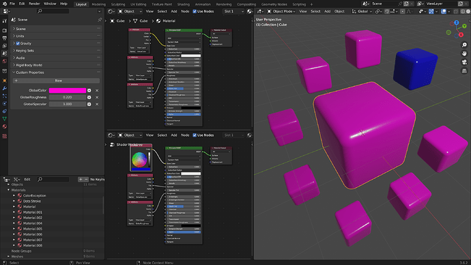The height and width of the screenshot is (265, 471).
Task: Open the Global transform orientation dropdown
Action: coord(362,12)
